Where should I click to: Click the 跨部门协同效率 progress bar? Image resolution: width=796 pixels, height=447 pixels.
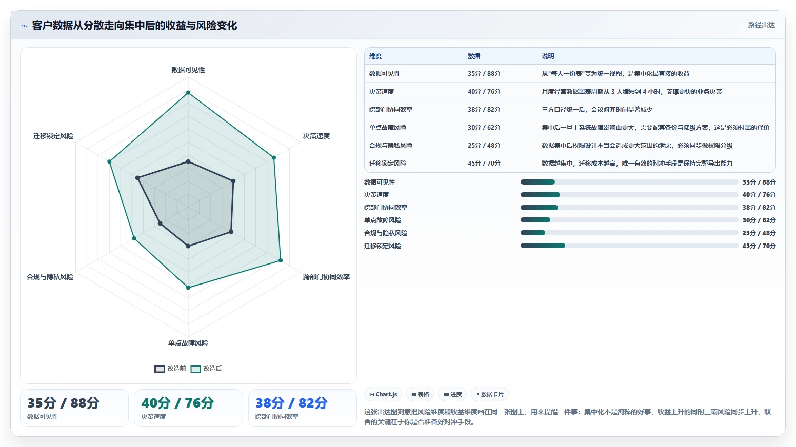[x=629, y=208]
